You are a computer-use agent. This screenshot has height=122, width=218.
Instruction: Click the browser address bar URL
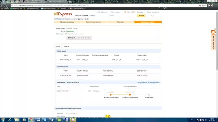tap(51, 5)
